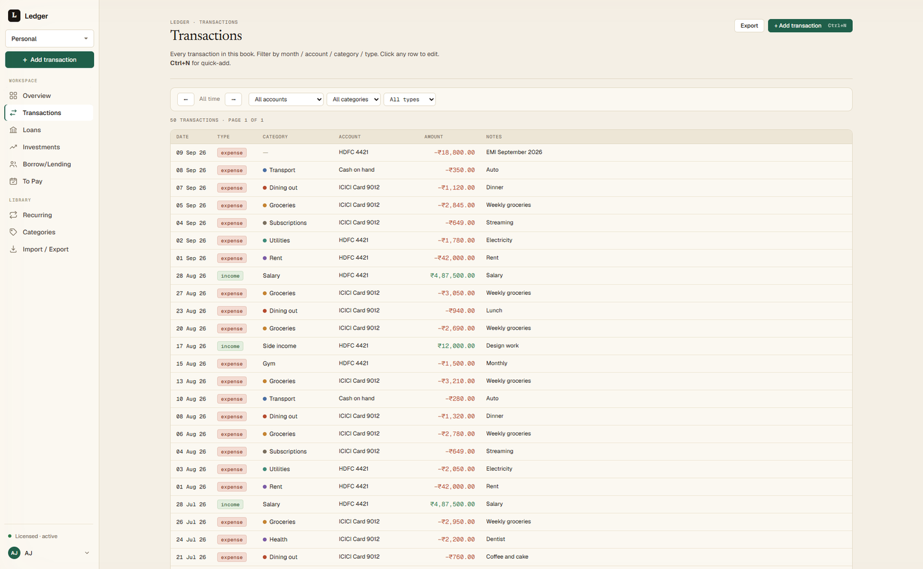This screenshot has height=569, width=923.
Task: Open the Categories library page
Action: click(x=49, y=233)
